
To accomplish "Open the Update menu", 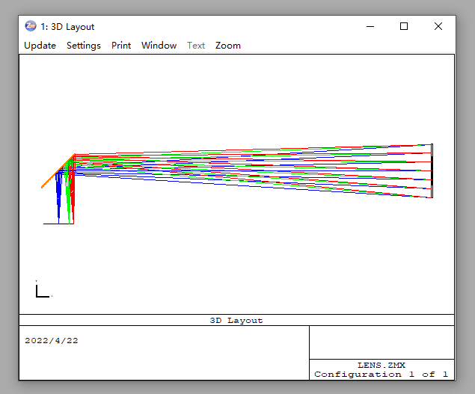I will [40, 46].
